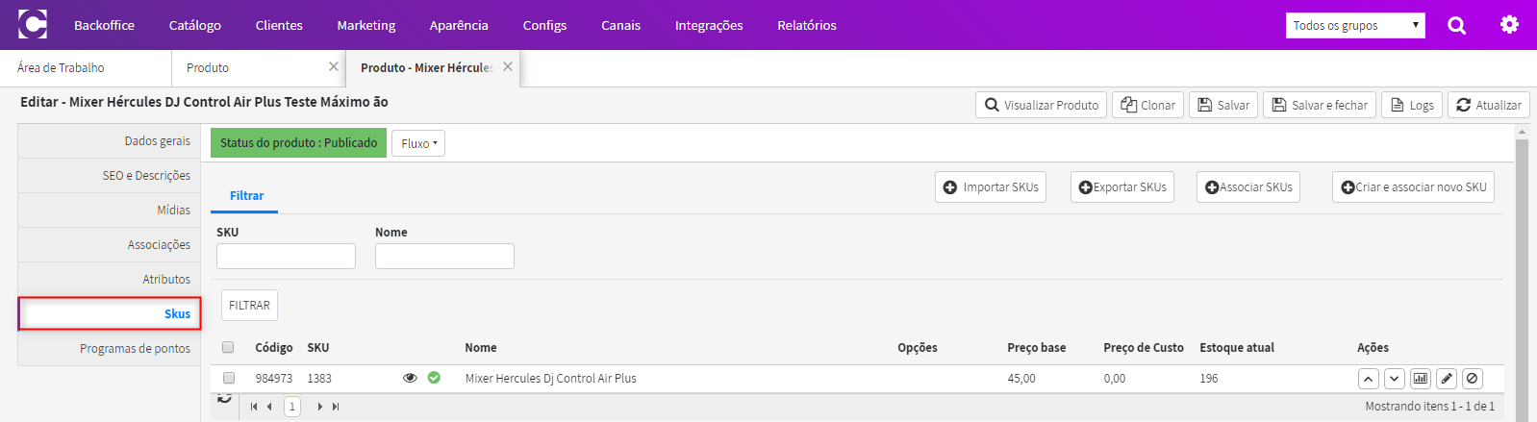Open SEO e Descrições sidebar section

click(109, 175)
